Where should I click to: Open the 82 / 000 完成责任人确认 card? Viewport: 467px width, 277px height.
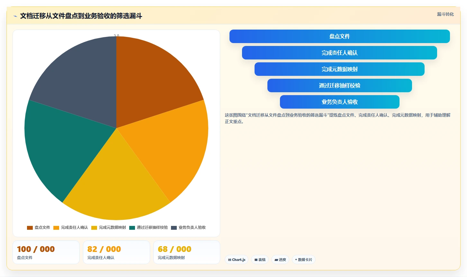point(116,252)
